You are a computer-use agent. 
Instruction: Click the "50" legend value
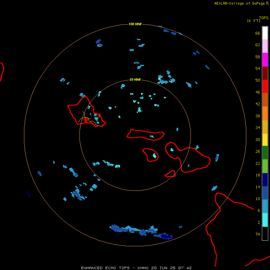(258, 80)
